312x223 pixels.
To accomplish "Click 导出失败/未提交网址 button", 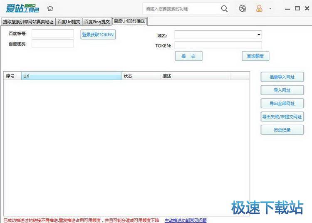I will pyautogui.click(x=282, y=116).
